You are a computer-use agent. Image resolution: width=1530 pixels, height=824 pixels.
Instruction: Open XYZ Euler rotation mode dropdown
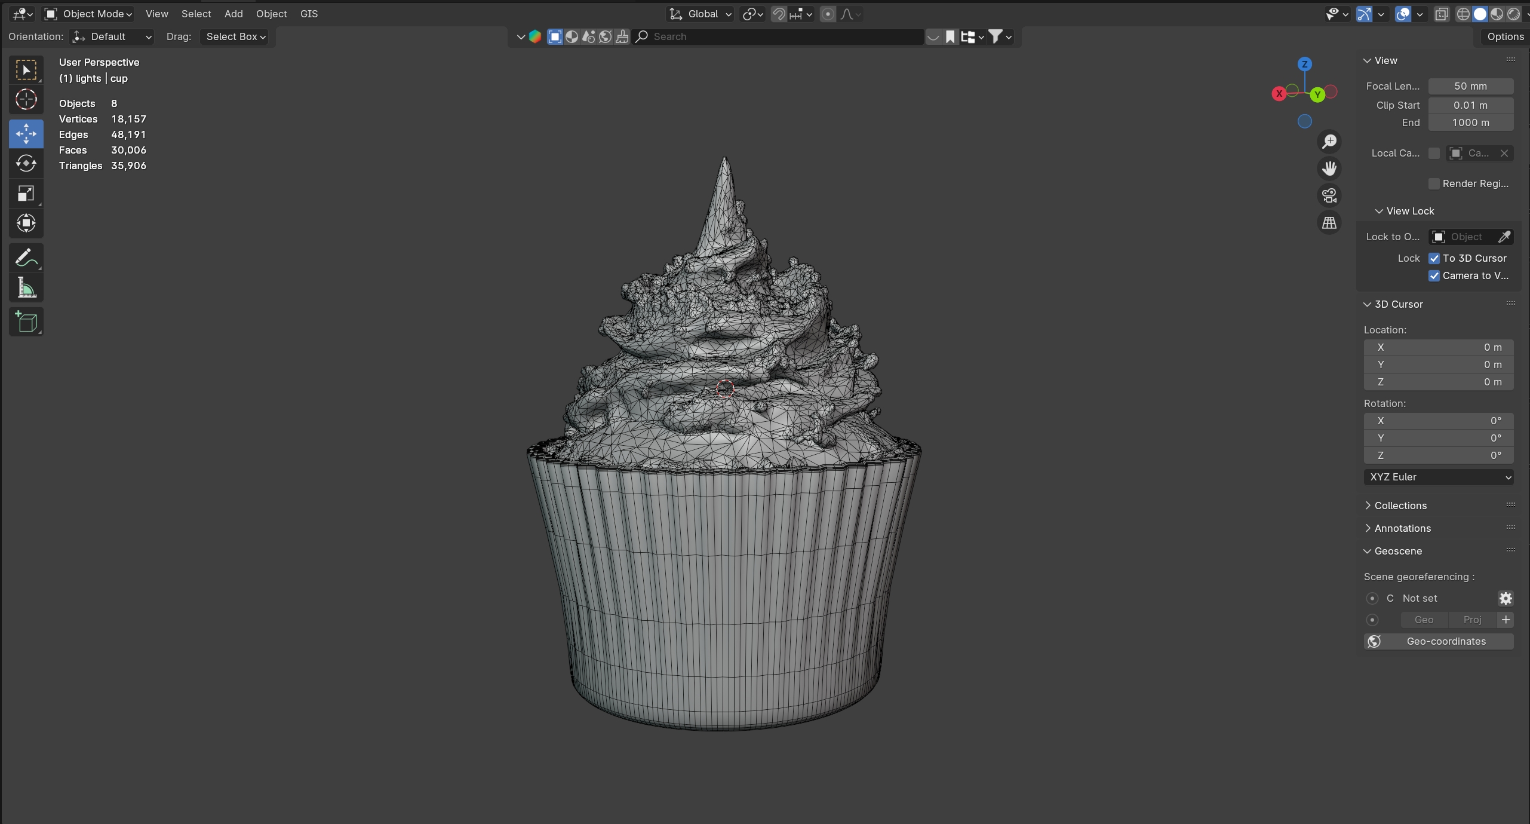(x=1438, y=477)
